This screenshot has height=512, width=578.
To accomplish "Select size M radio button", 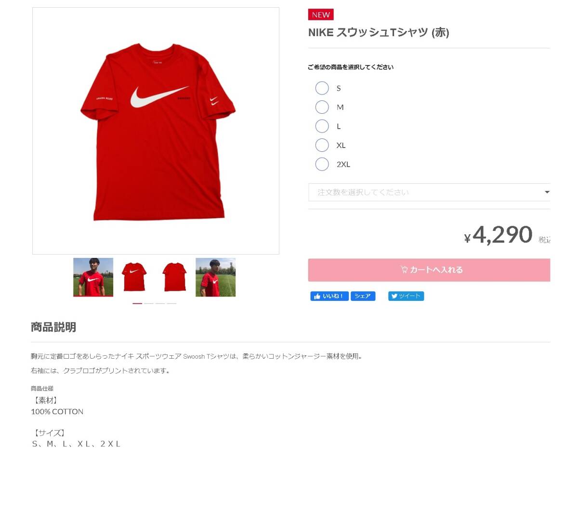I will tap(322, 107).
